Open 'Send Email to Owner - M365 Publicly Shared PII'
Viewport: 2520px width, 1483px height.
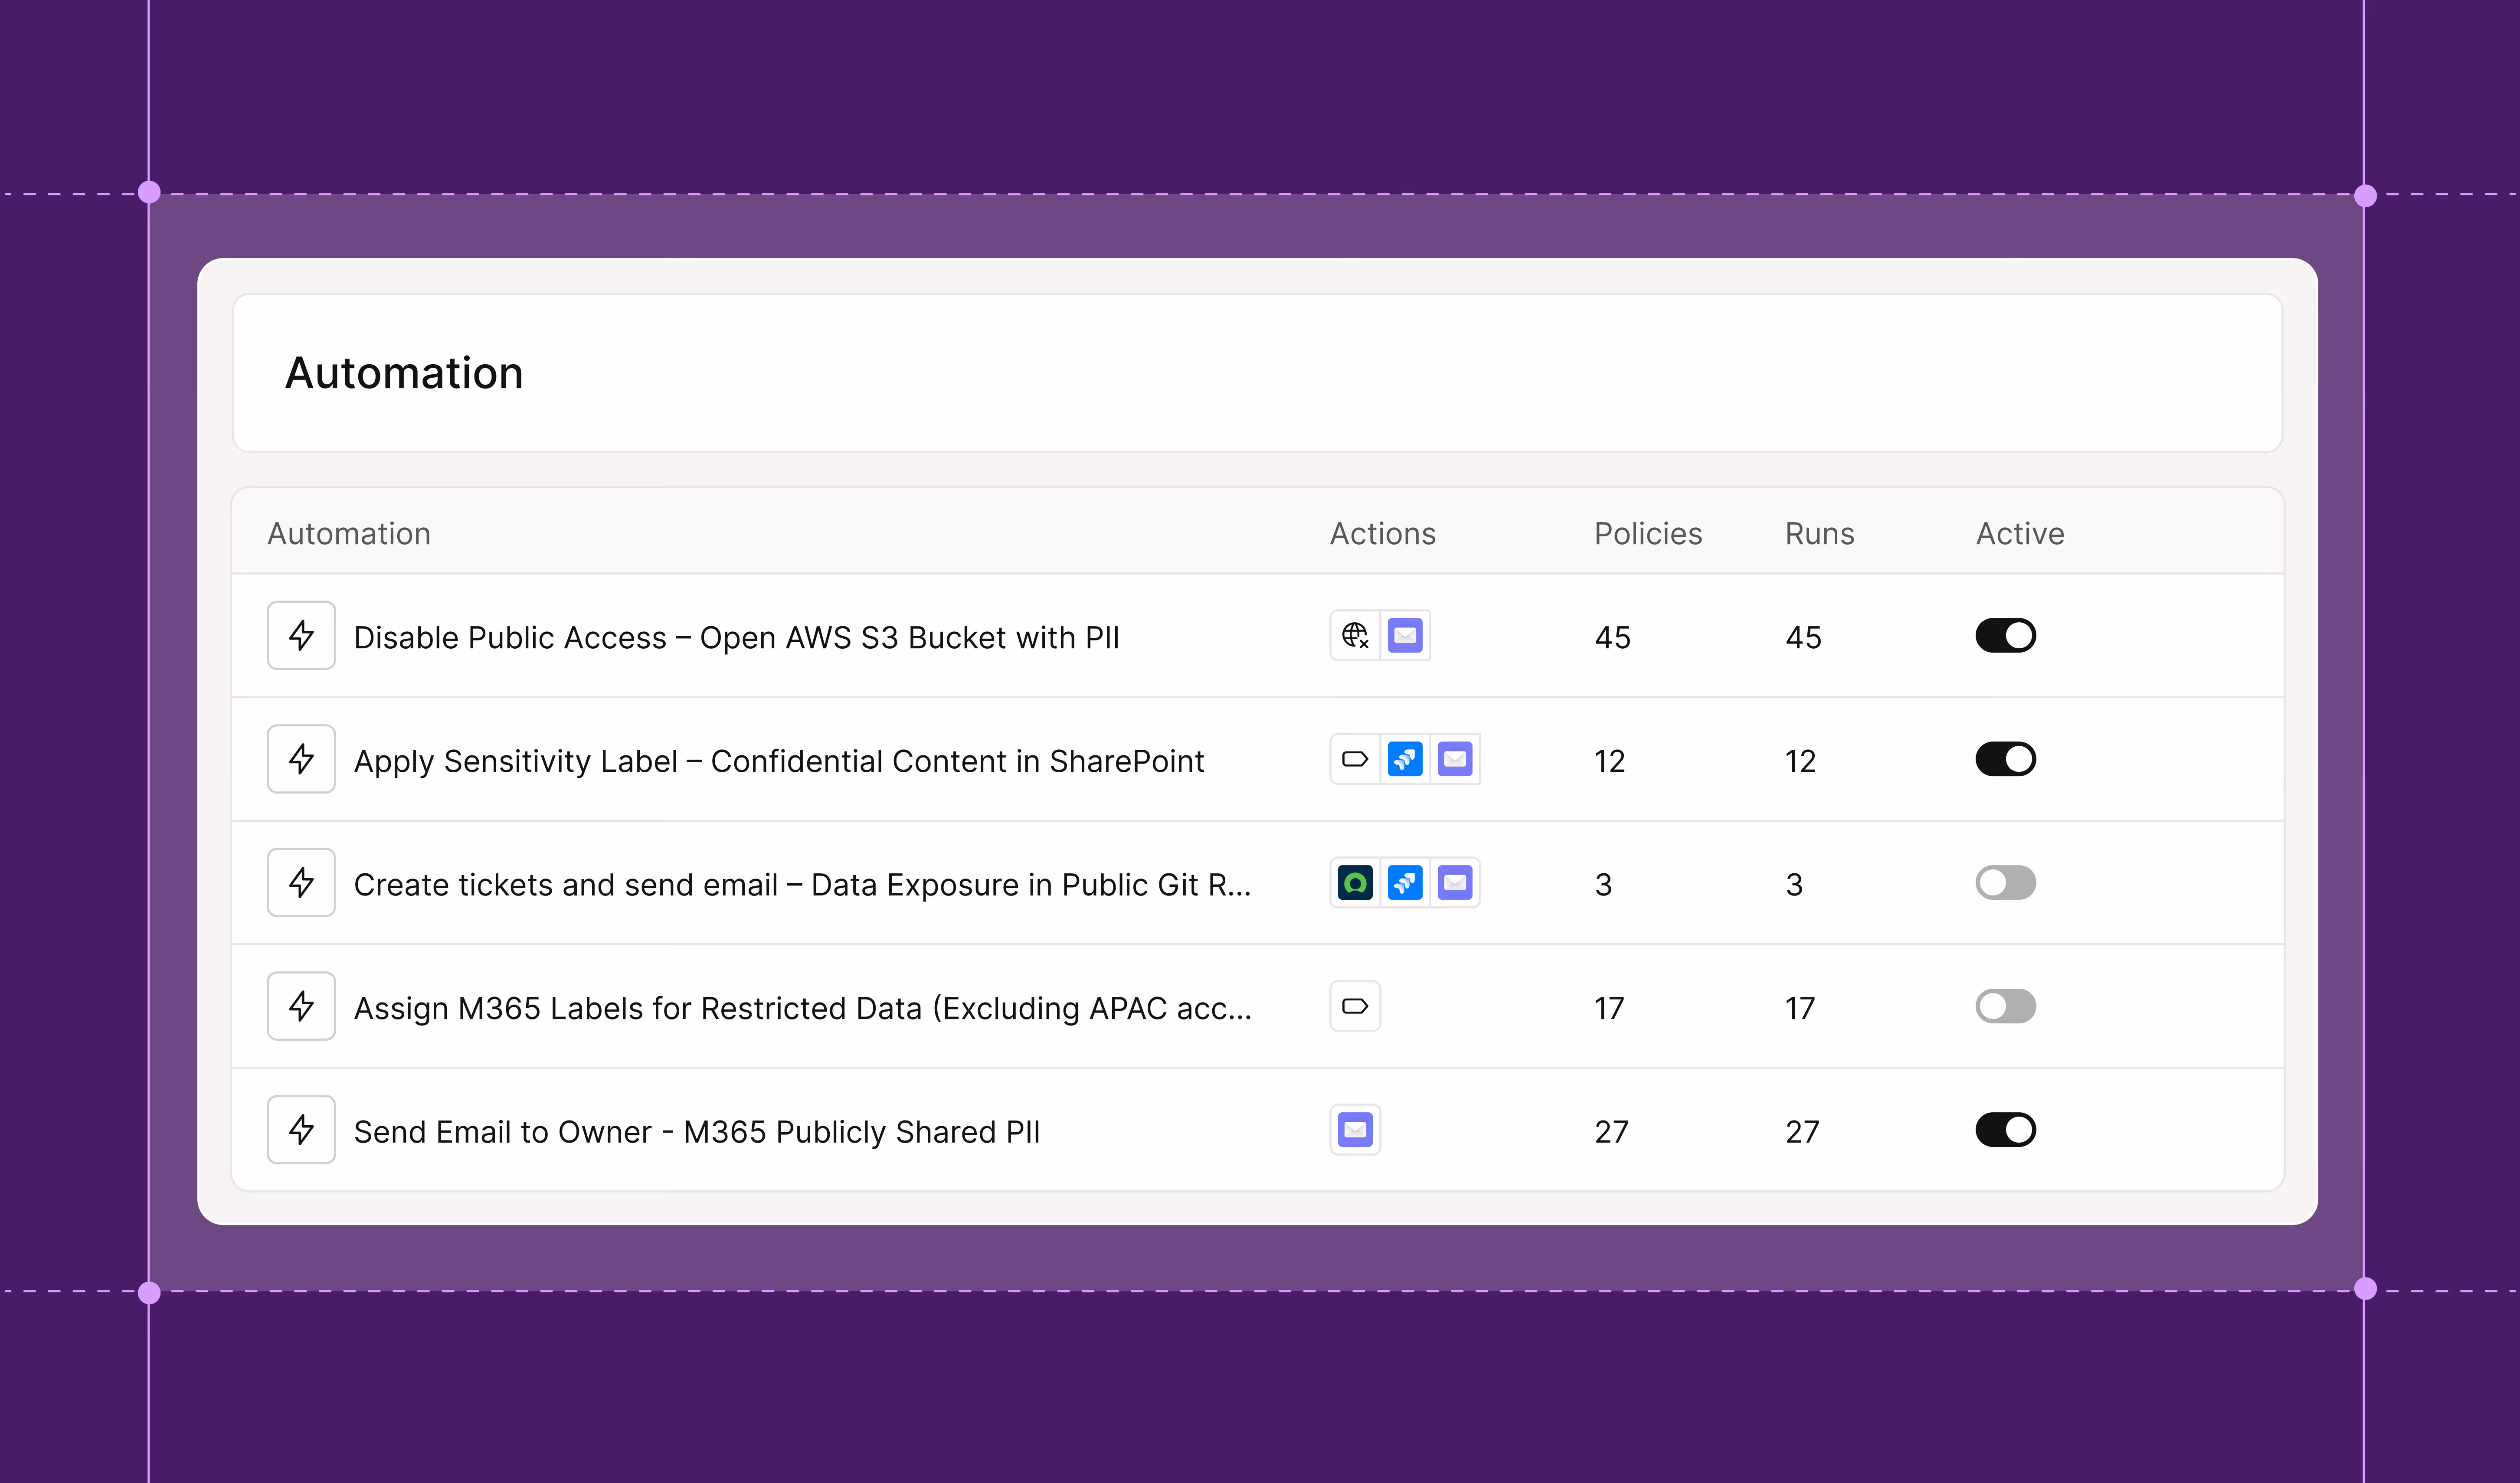click(x=697, y=1132)
